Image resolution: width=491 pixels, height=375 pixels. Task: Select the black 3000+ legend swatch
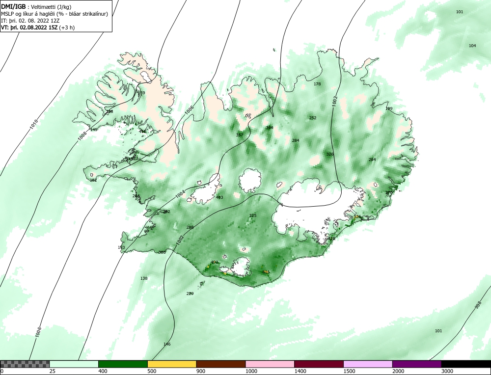pos(466,364)
